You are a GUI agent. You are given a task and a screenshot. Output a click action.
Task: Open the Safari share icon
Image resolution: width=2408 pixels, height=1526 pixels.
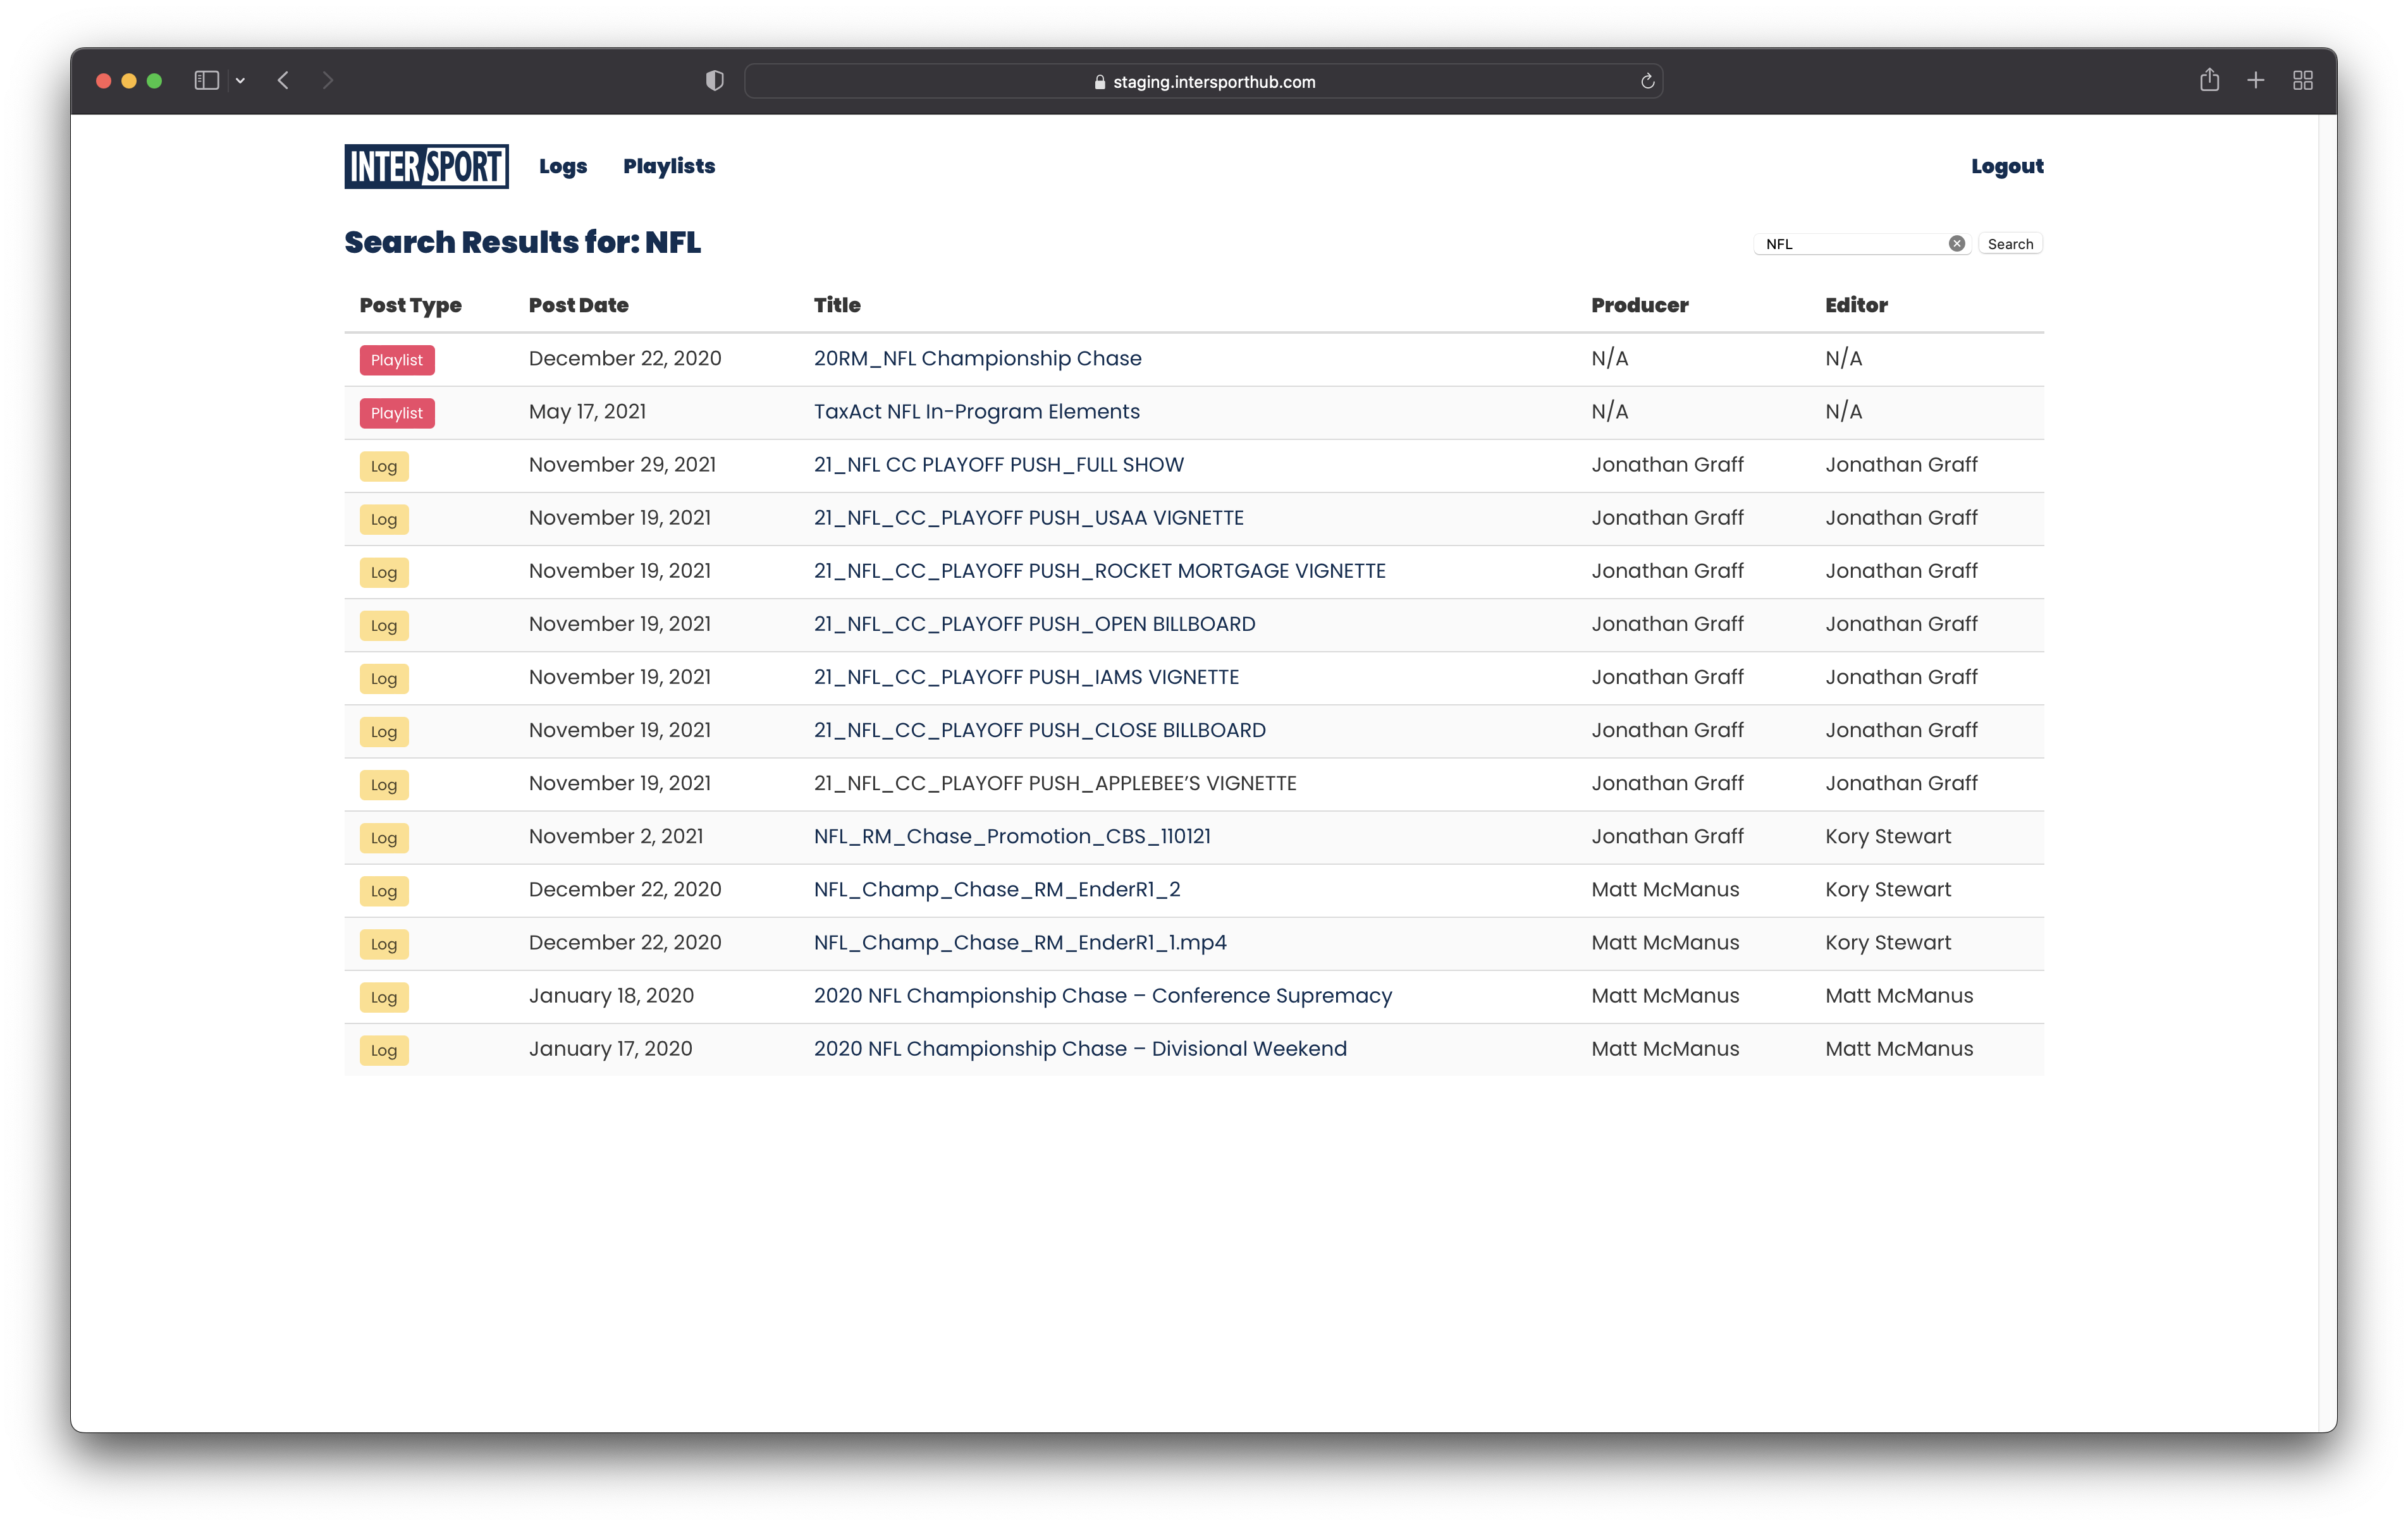tap(2209, 80)
